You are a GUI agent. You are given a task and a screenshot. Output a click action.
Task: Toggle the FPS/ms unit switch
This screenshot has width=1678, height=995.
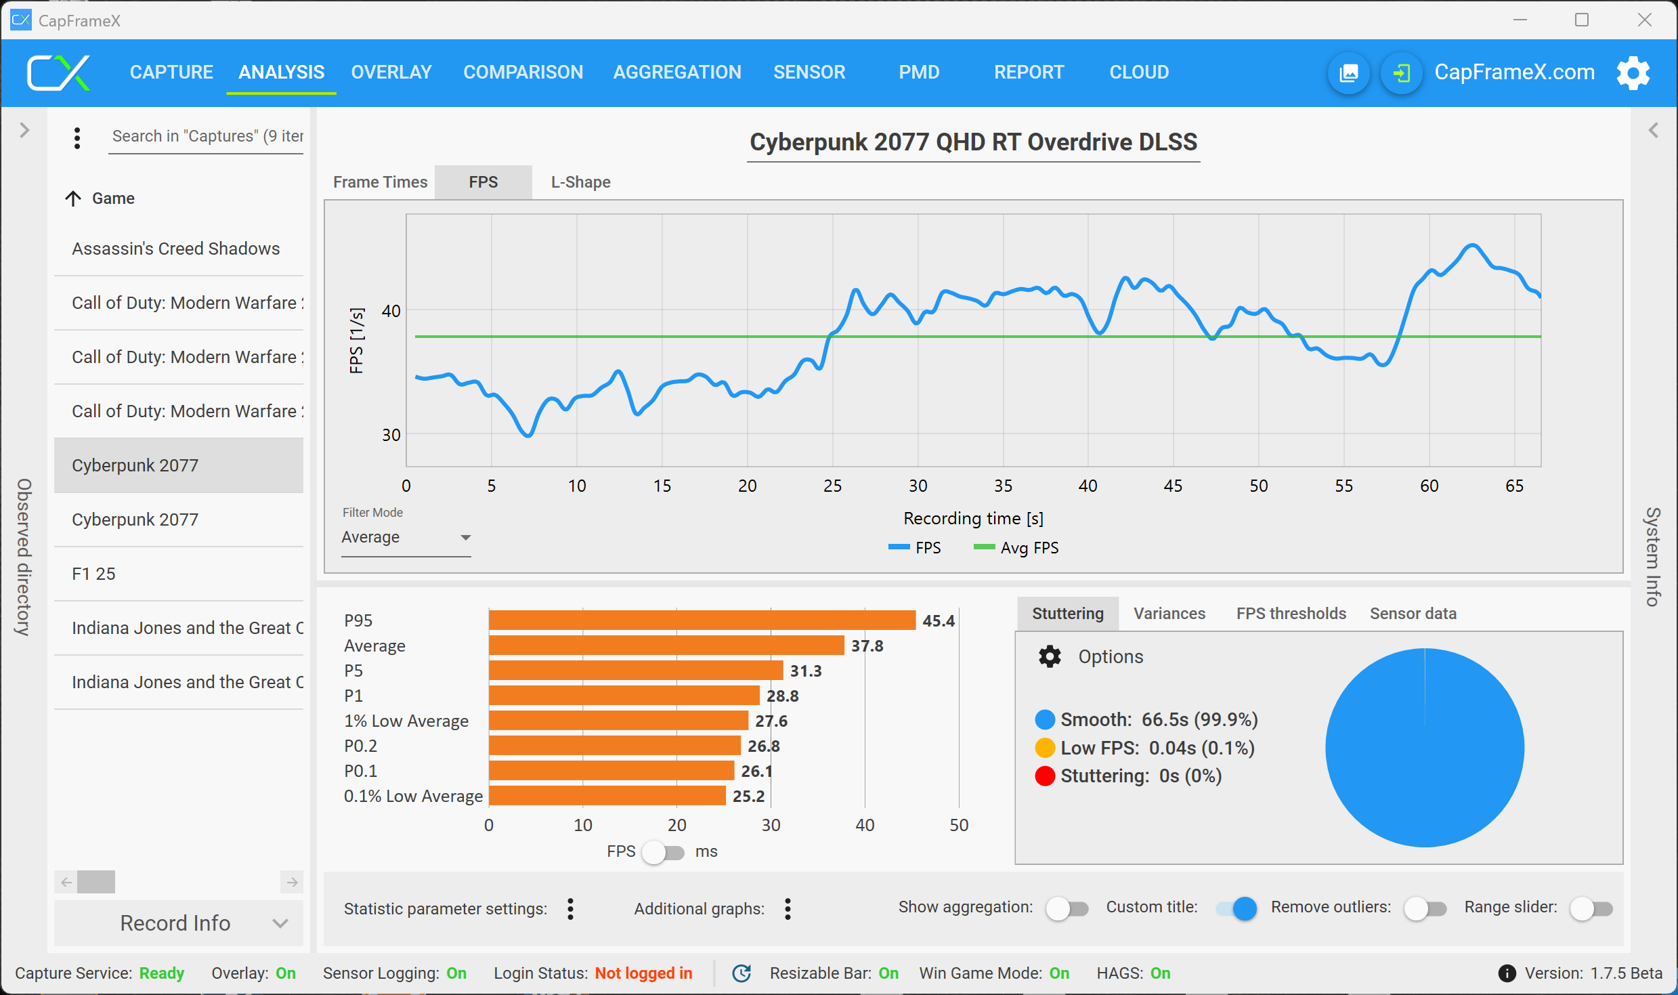664,851
